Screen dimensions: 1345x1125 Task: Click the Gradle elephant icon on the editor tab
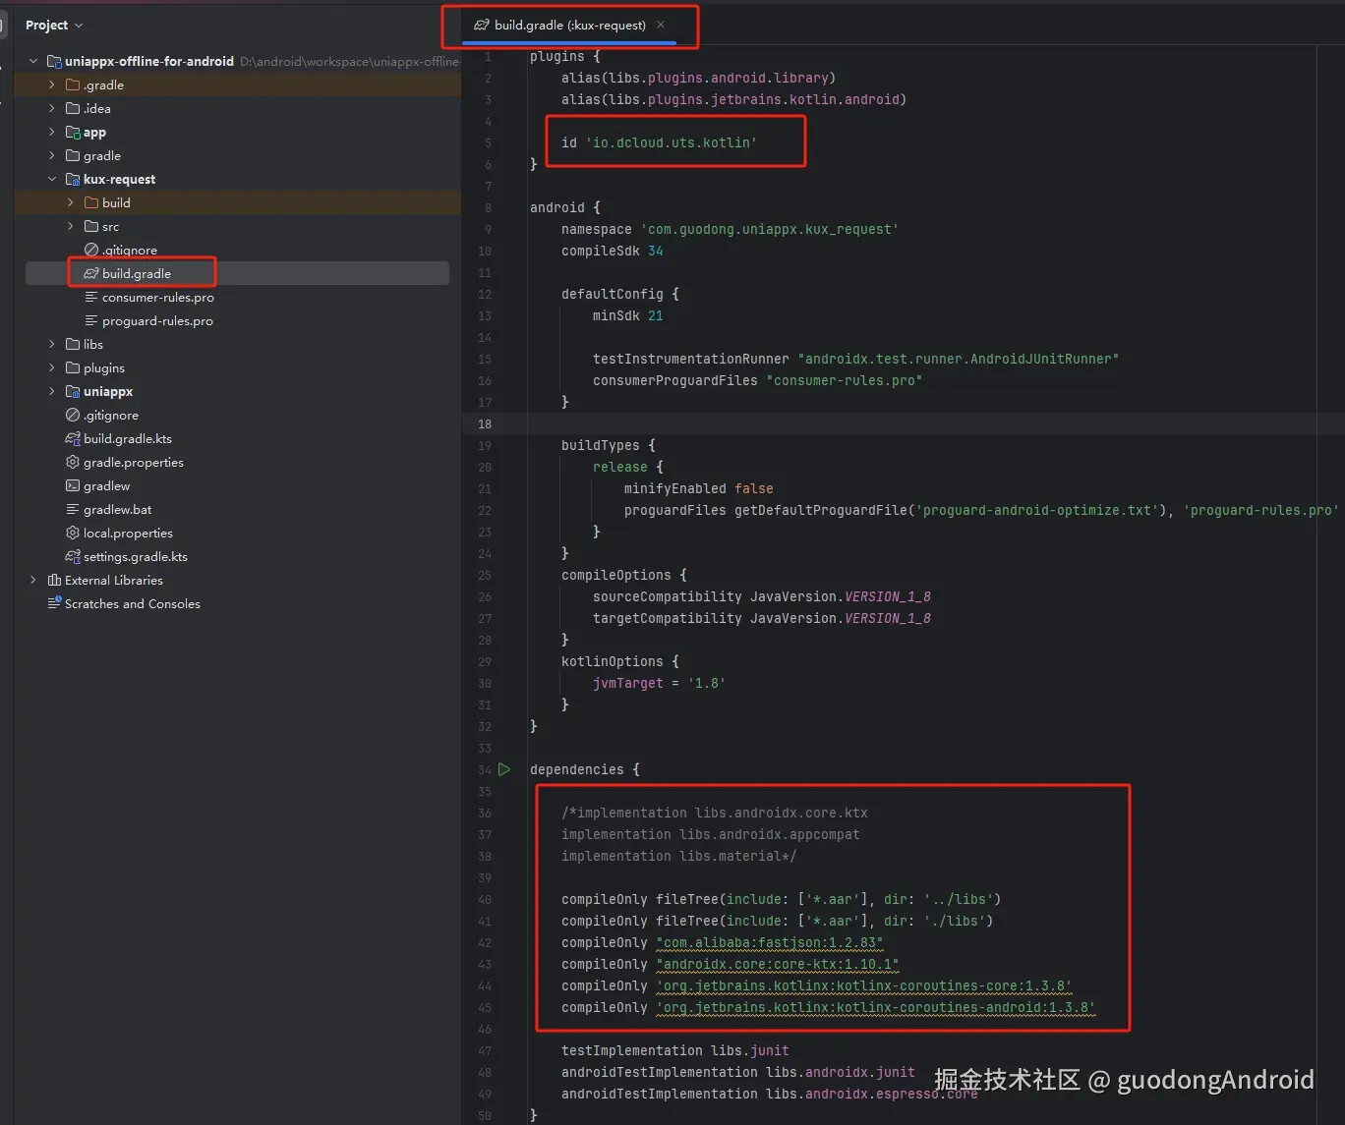[x=480, y=25]
